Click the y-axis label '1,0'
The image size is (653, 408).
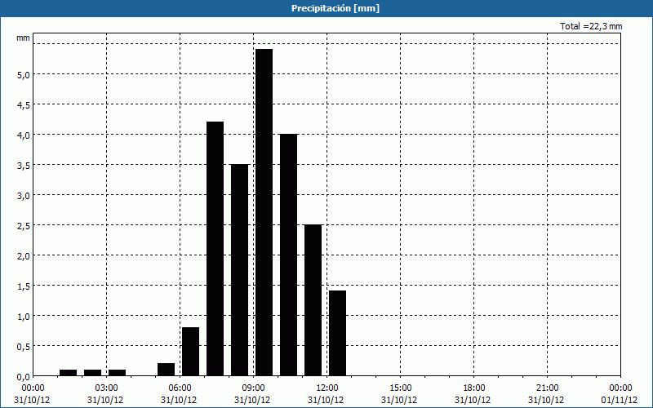[24, 317]
